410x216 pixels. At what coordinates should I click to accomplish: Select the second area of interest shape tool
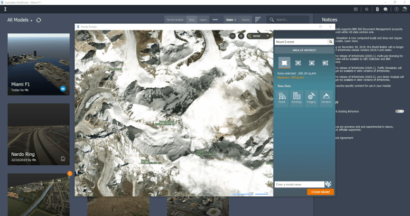(298, 63)
